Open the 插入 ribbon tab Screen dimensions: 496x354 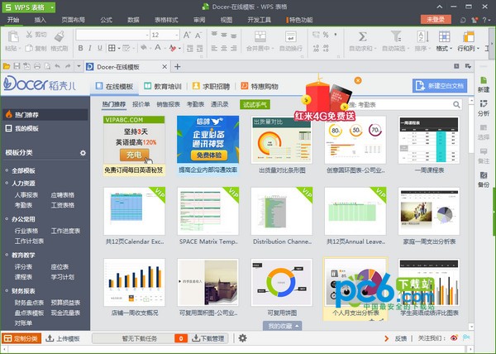[41, 17]
